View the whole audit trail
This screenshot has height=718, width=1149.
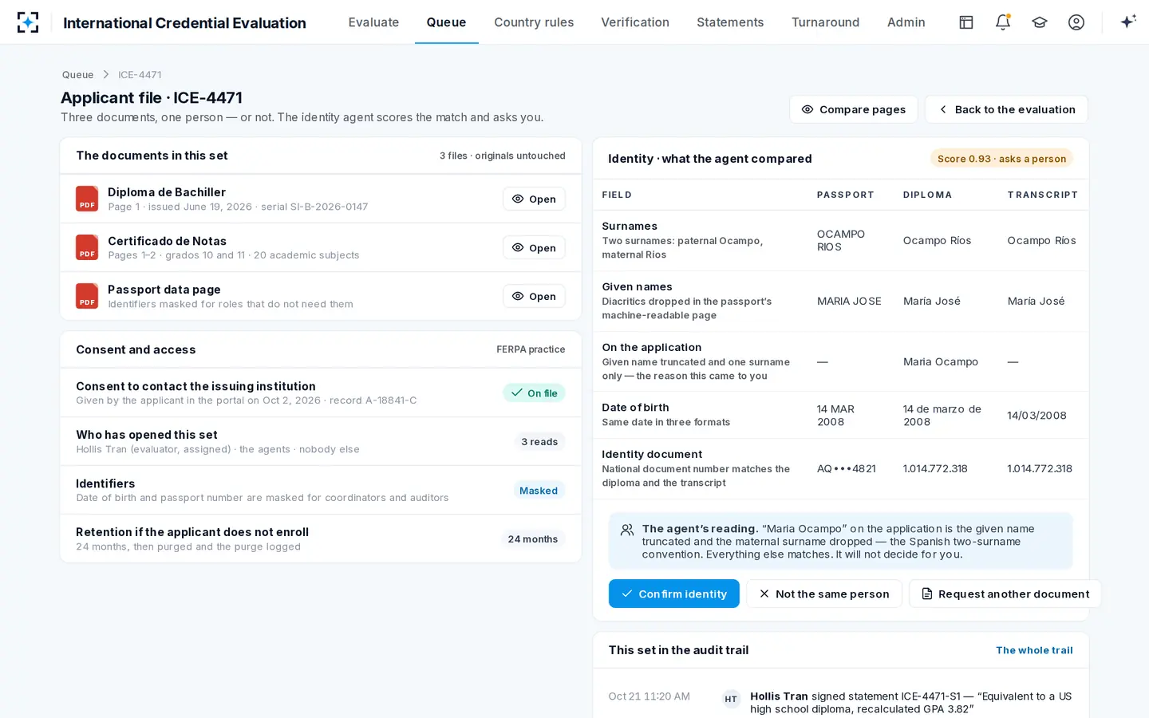[x=1034, y=650]
